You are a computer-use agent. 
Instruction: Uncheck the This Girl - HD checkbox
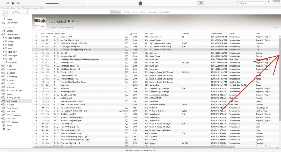[37, 72]
